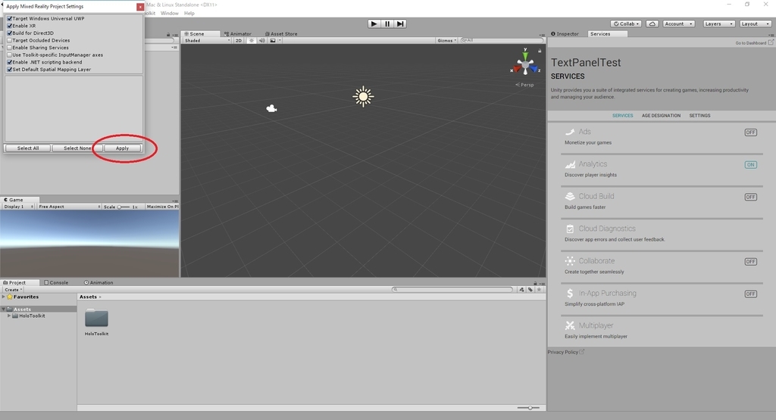Click the Cloud Diagnostics service icon
The width and height of the screenshot is (776, 420).
570,229
